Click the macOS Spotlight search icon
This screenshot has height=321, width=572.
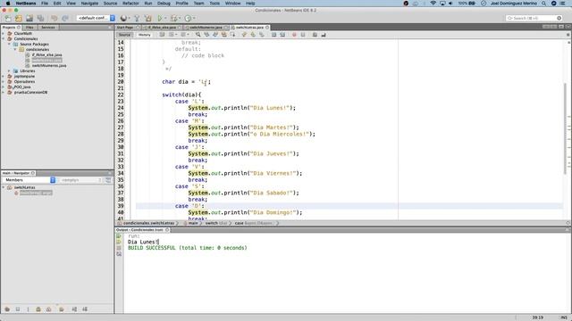[x=544, y=4]
